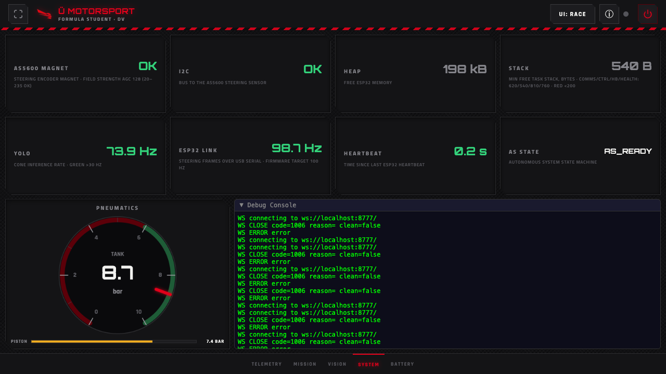Switch to the Telemetry tab
The height and width of the screenshot is (374, 666).
click(x=266, y=364)
